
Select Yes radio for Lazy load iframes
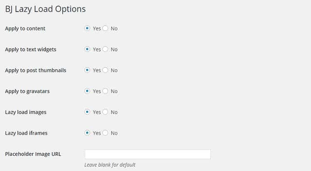[x=87, y=133]
